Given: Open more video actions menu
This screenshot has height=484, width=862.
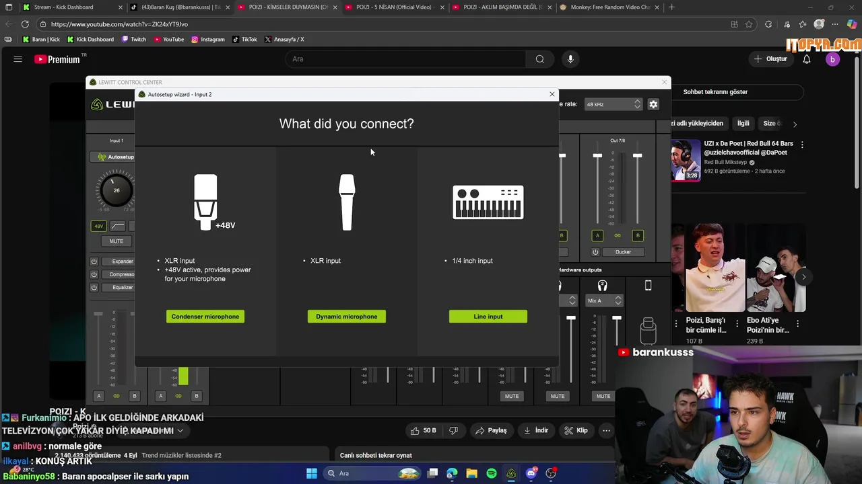Looking at the screenshot, I should [x=607, y=430].
